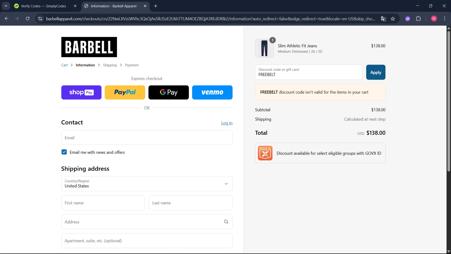Open the Chrome profile avatar M
The width and height of the screenshot is (451, 254).
click(x=434, y=19)
